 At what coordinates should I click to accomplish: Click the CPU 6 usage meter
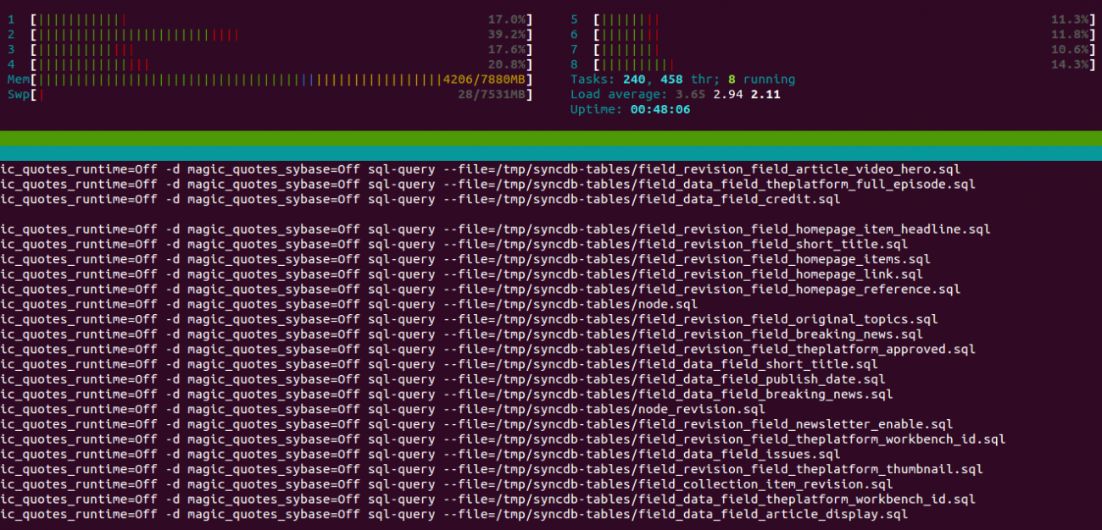[844, 35]
